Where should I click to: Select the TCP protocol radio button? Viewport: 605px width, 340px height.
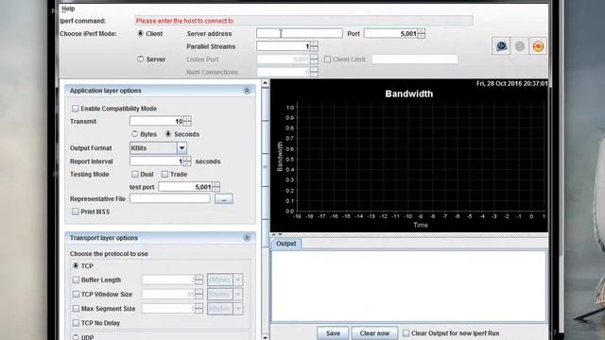tap(76, 266)
